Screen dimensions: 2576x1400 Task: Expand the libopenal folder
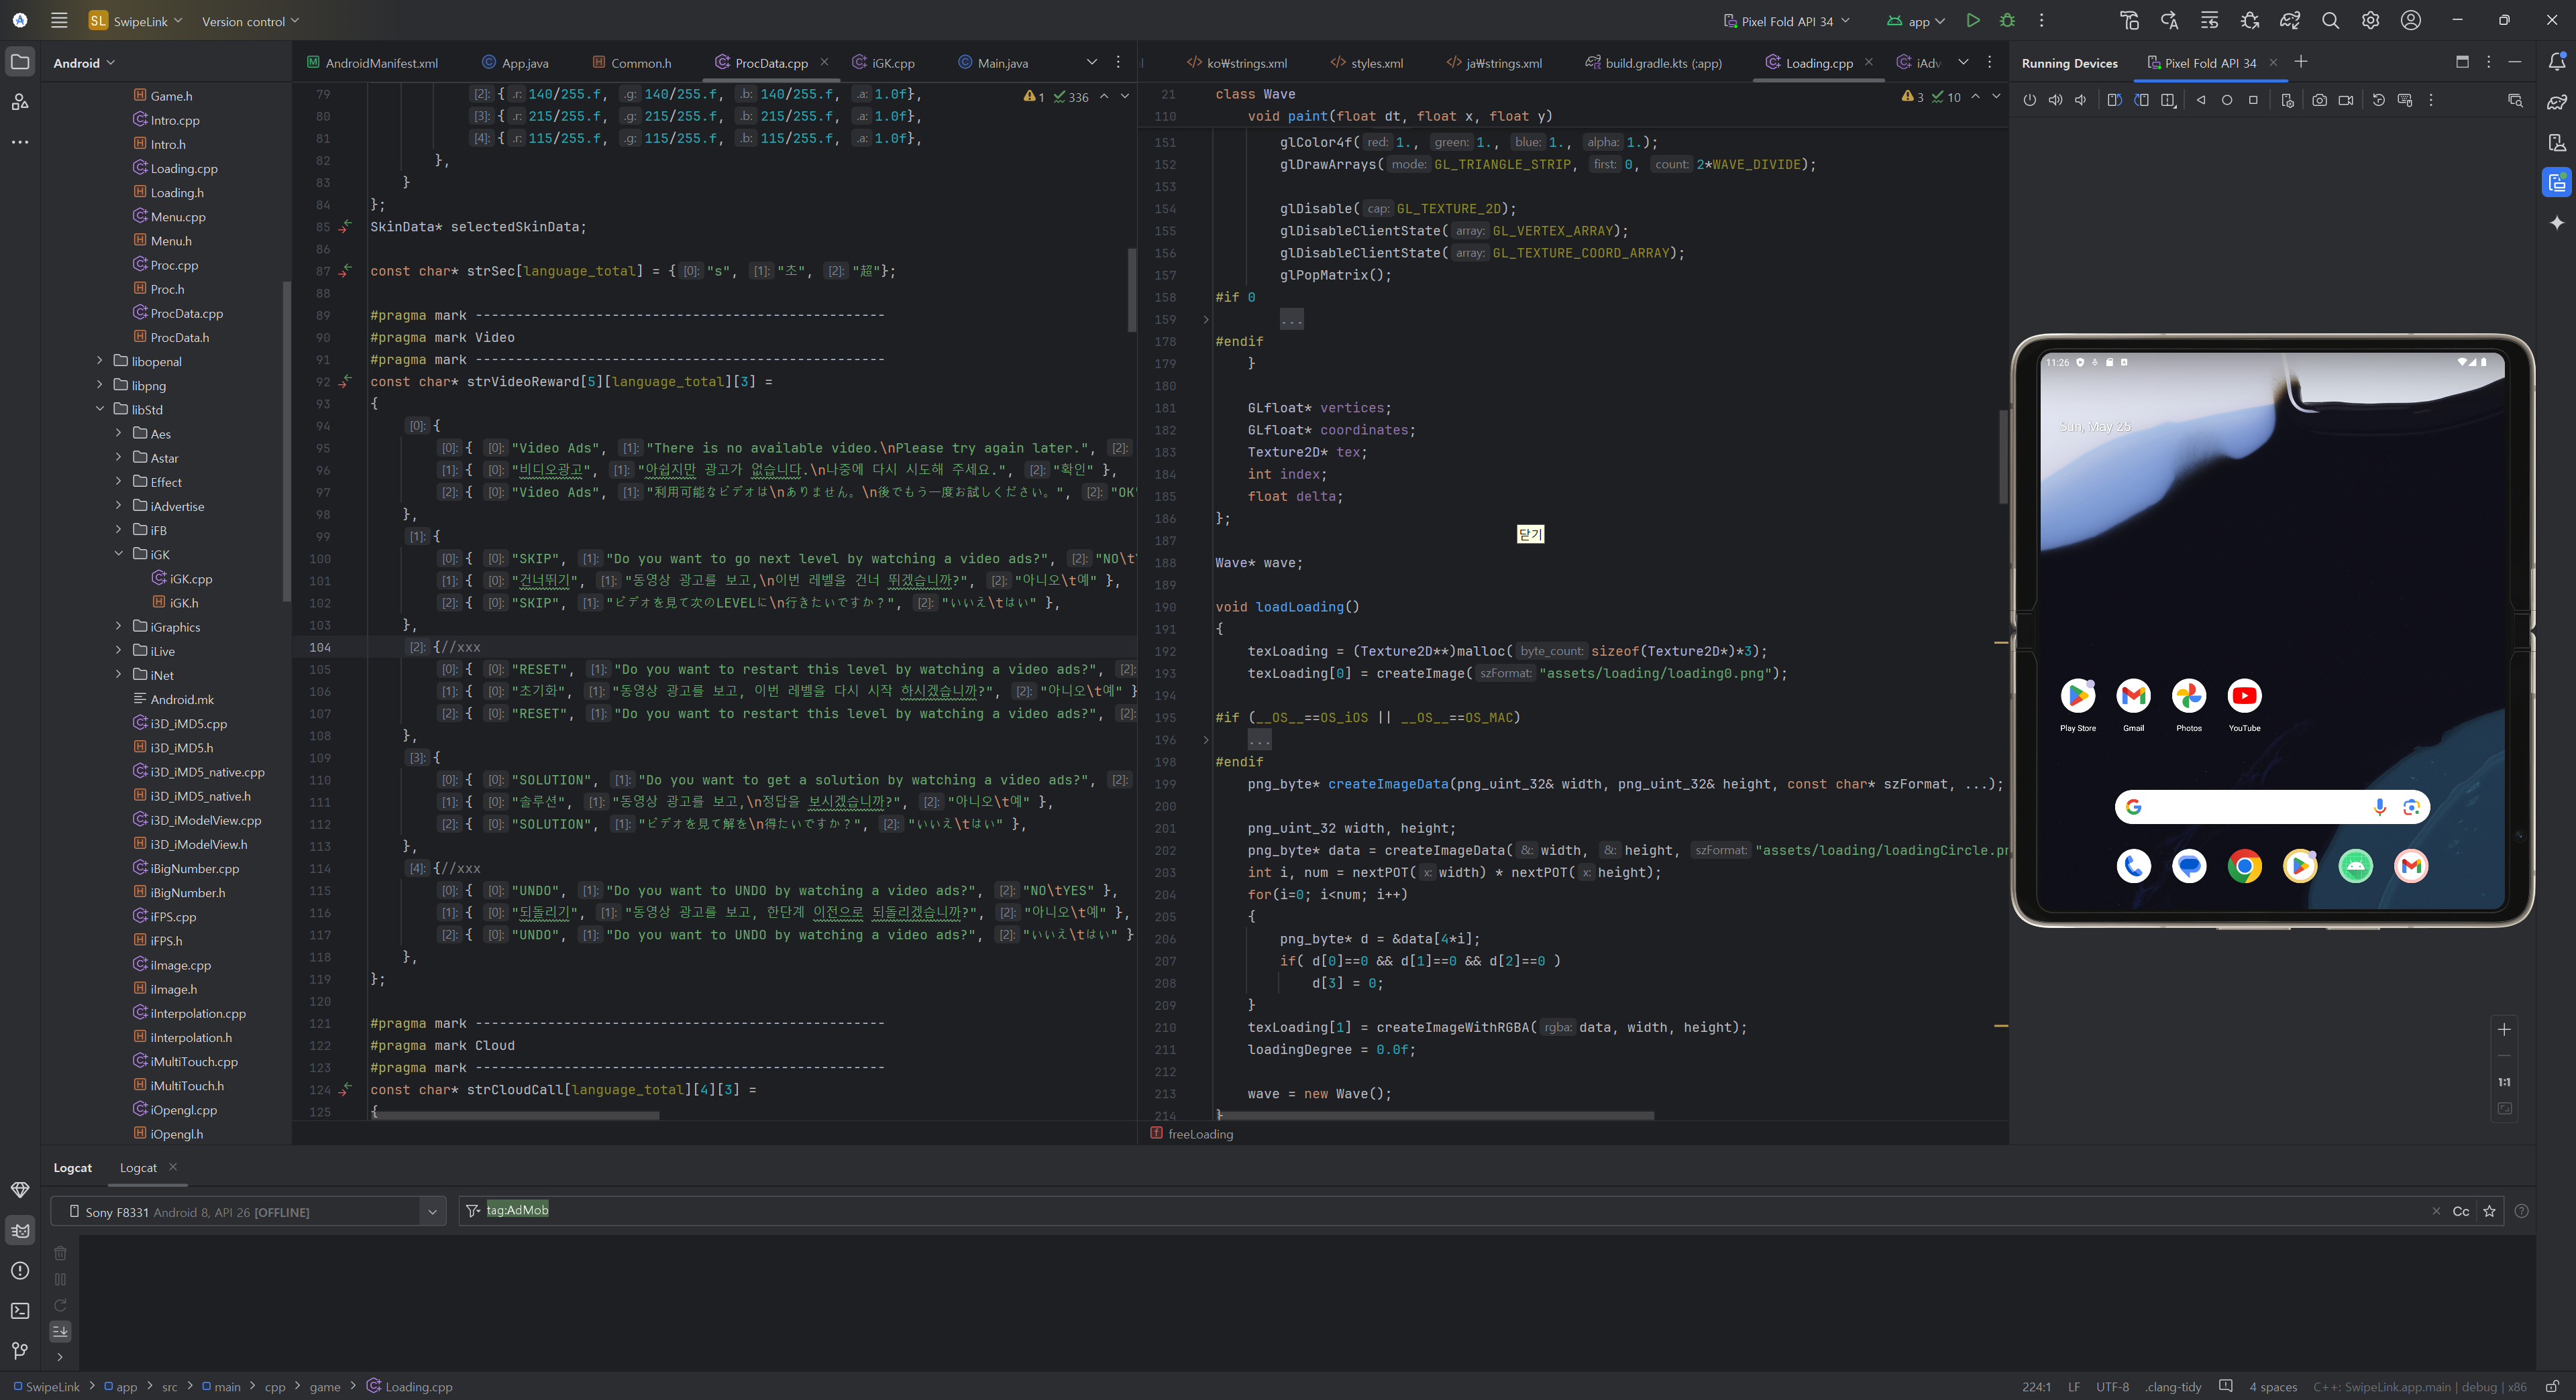pyautogui.click(x=99, y=361)
